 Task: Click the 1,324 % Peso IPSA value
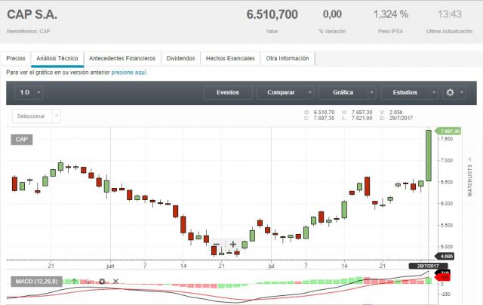coord(391,14)
